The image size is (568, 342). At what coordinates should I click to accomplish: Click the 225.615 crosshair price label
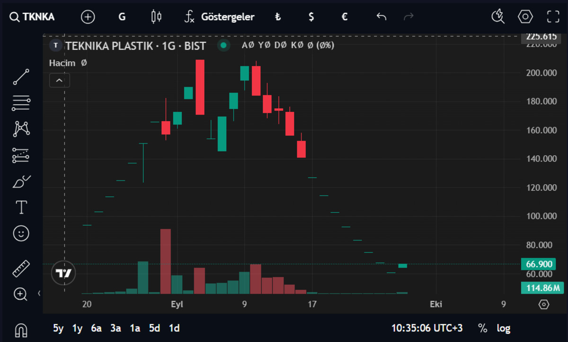click(541, 37)
